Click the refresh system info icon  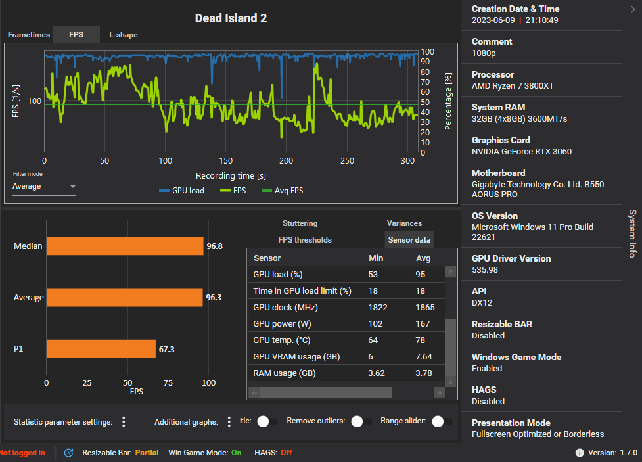(69, 453)
